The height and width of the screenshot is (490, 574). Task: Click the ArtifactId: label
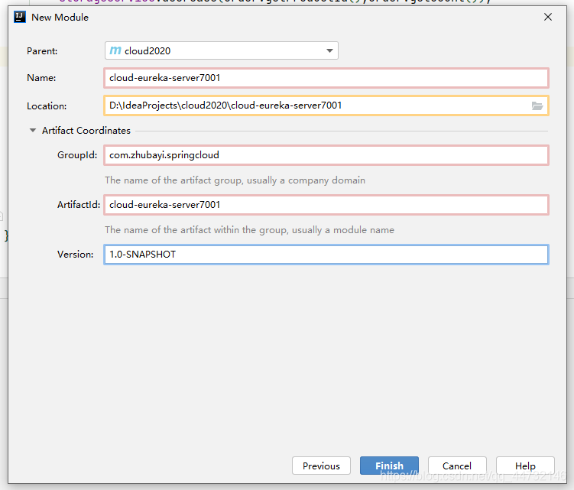tap(79, 205)
